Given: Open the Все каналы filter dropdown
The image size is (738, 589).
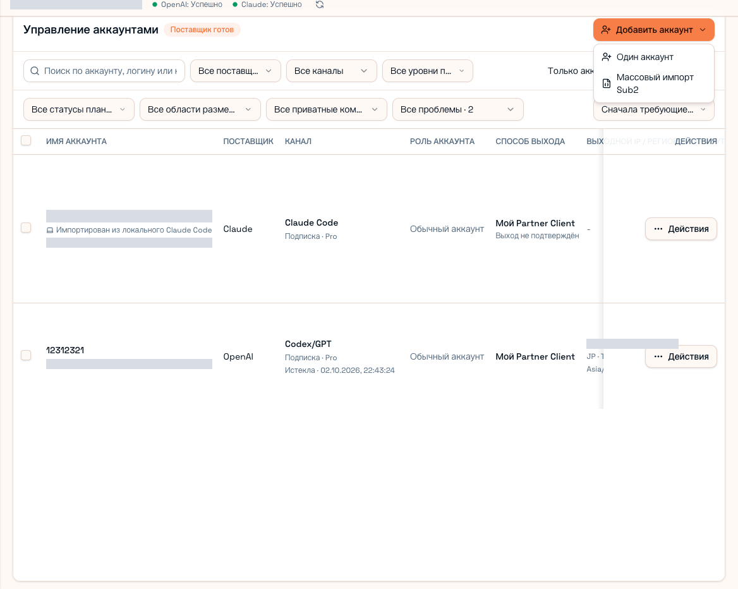Looking at the screenshot, I should [x=331, y=71].
